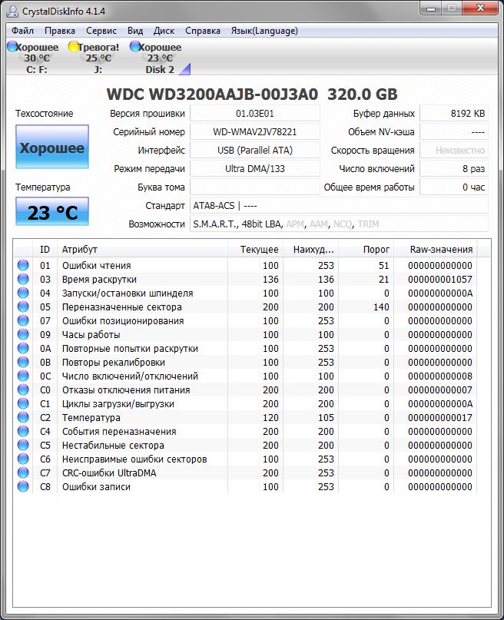Click the Число включений value 8 раз
This screenshot has width=504, height=620.
454,169
